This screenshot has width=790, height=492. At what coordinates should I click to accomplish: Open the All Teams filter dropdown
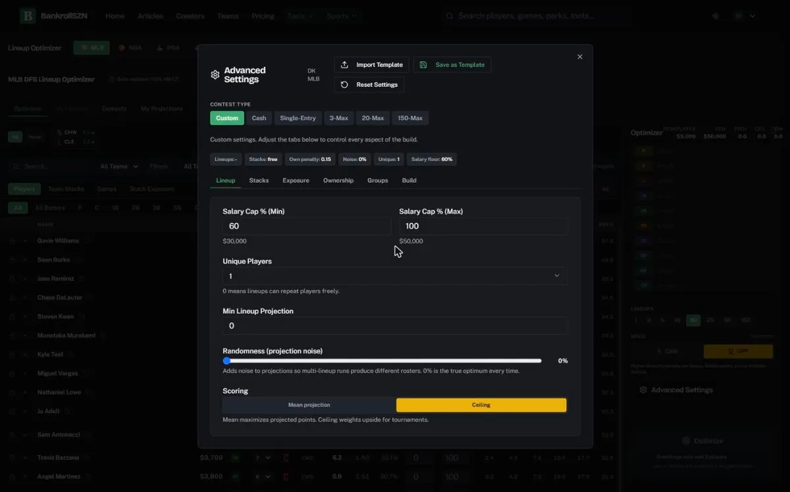point(119,166)
